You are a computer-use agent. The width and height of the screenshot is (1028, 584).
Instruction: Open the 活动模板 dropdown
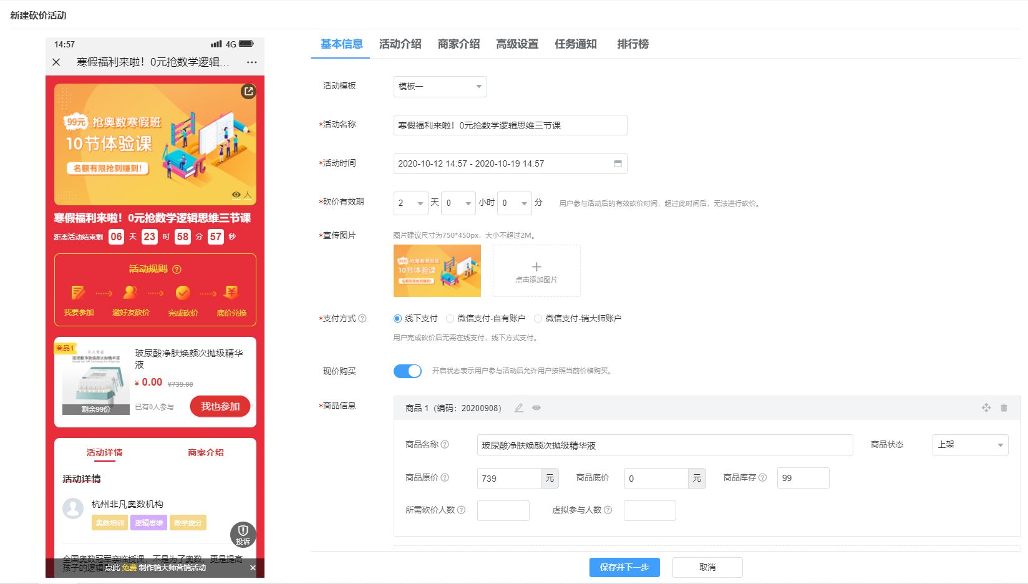click(440, 87)
